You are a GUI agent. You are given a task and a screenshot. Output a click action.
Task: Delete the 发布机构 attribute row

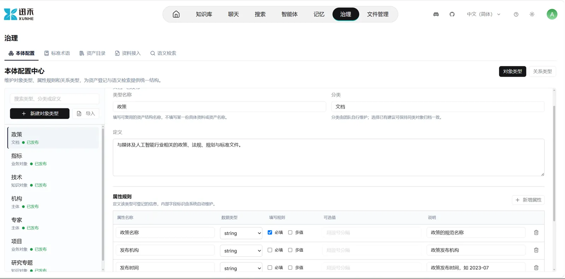coord(536,250)
